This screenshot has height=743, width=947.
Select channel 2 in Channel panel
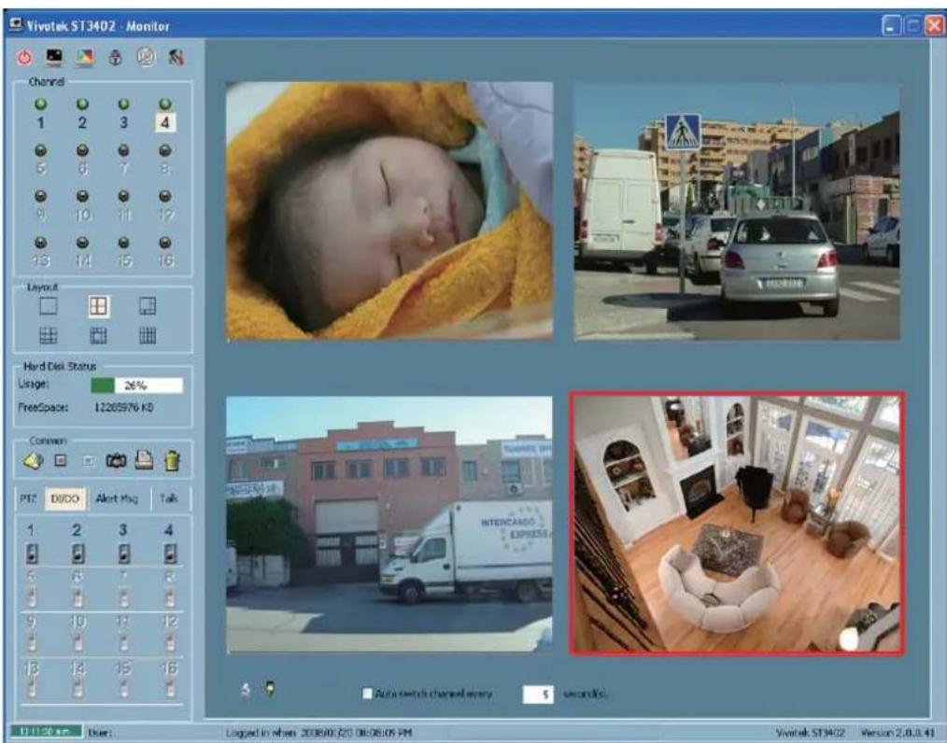pyautogui.click(x=82, y=114)
